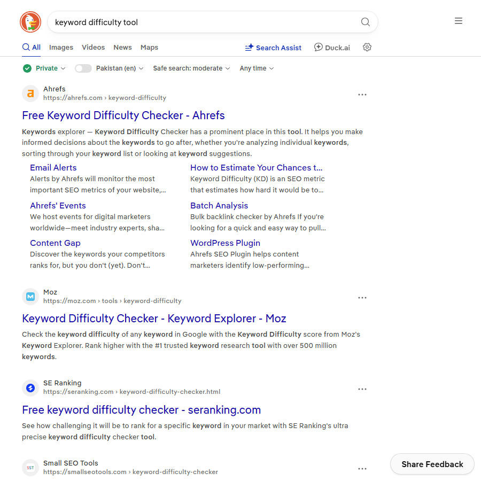Open search settings gear icon
Viewport: 481px width, 481px height.
(367, 47)
